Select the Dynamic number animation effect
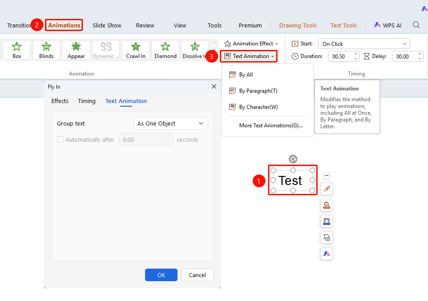428x301 pixels. click(x=106, y=50)
